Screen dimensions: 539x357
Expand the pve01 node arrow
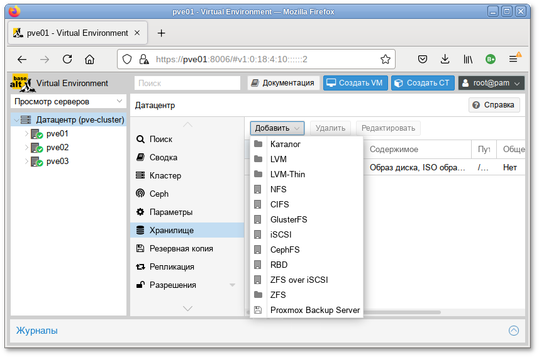[27, 134]
